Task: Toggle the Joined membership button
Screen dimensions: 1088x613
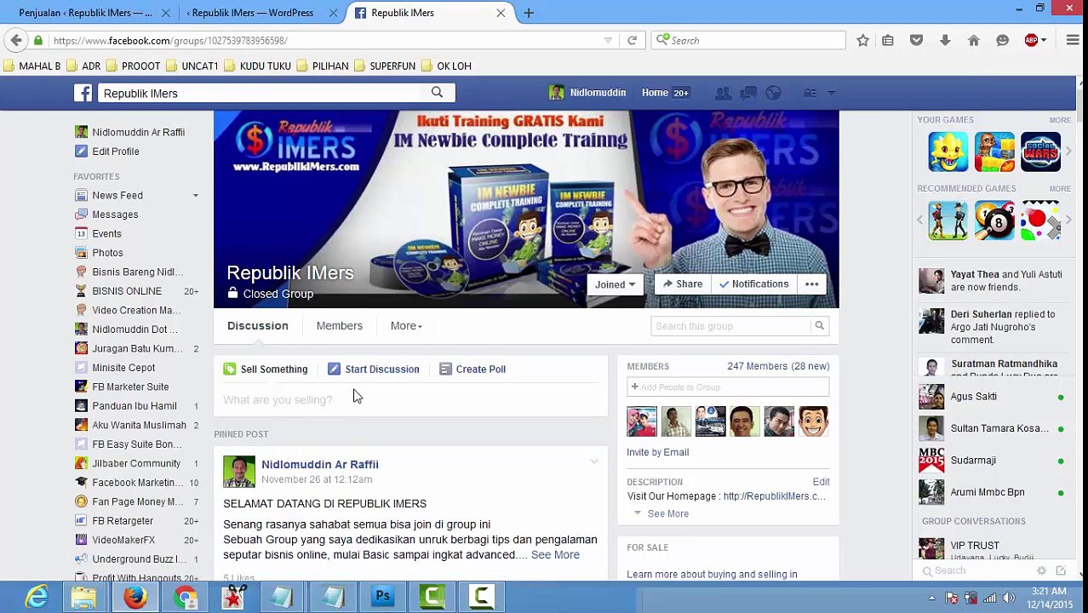Action: (x=615, y=284)
